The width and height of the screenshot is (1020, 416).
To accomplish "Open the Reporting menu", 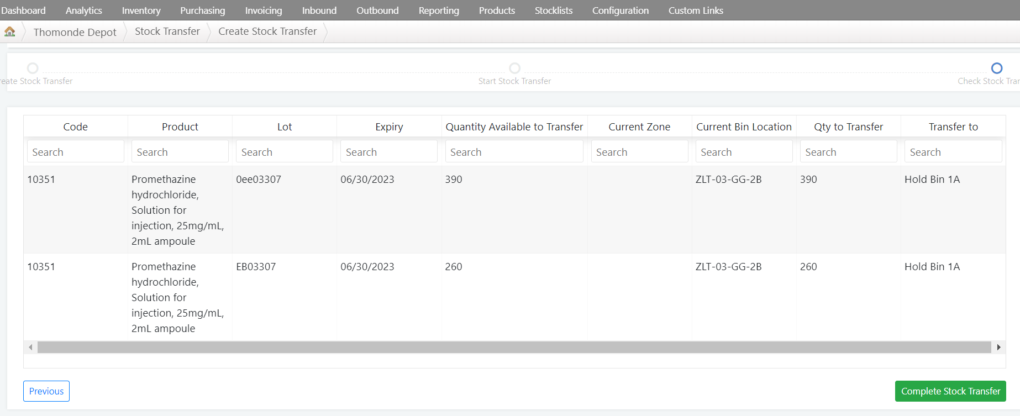I will click(439, 10).
